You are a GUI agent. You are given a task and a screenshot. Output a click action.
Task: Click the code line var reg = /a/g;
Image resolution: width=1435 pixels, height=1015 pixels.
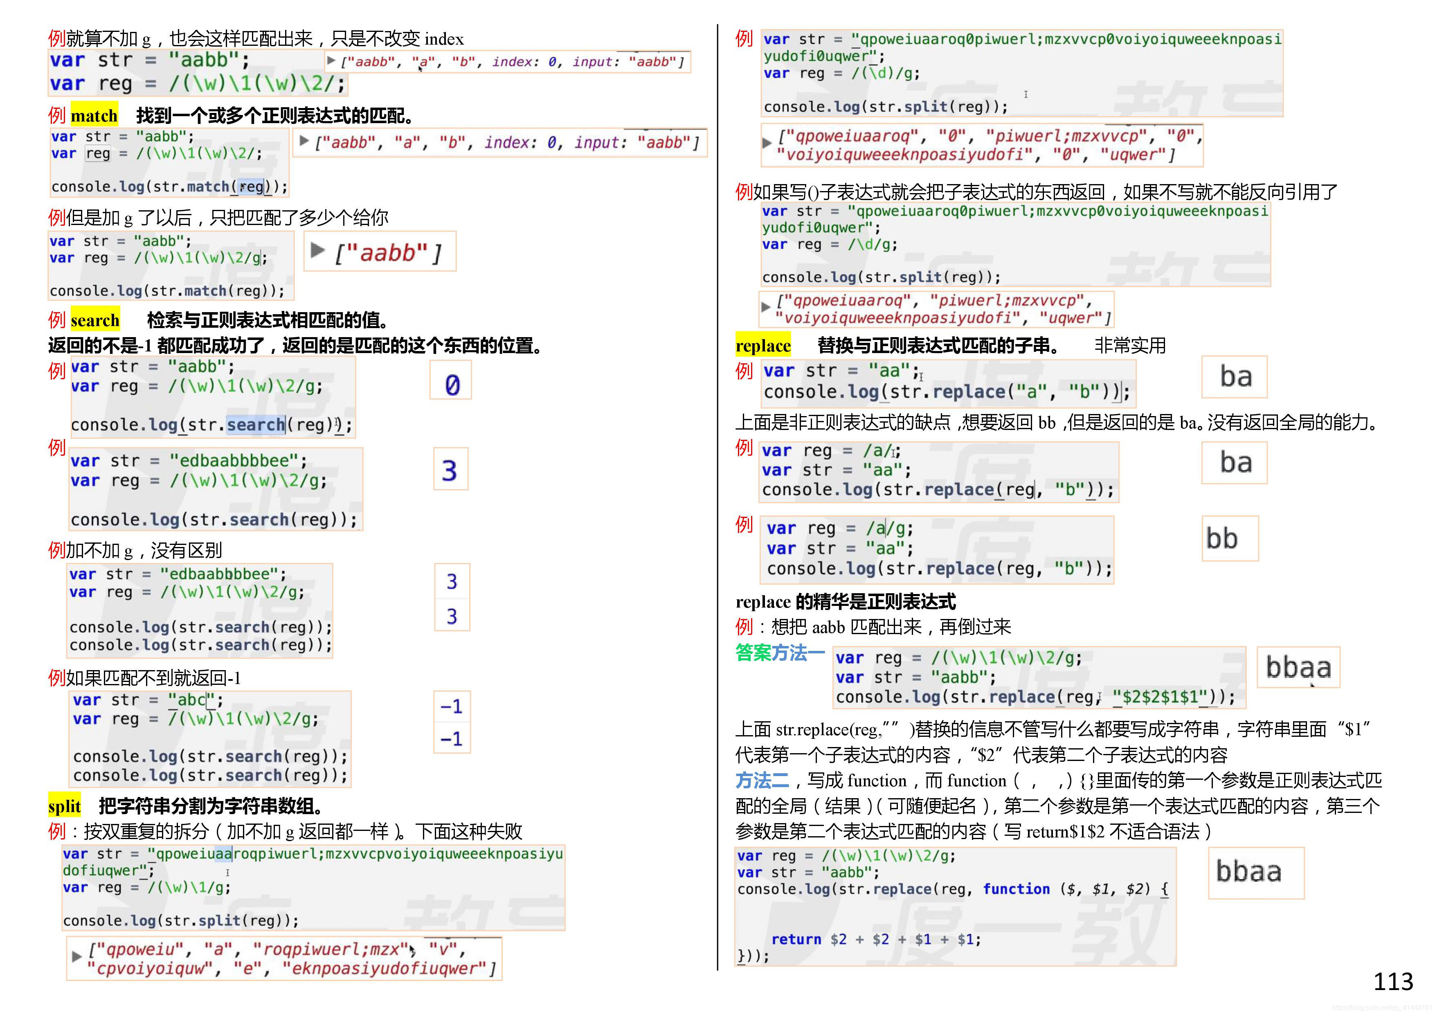click(840, 529)
